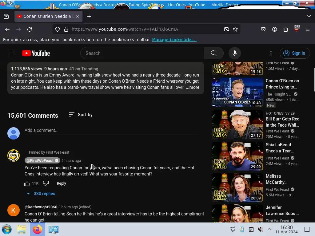Close the Conan O'Brien tab
315x236 pixels.
78,16
